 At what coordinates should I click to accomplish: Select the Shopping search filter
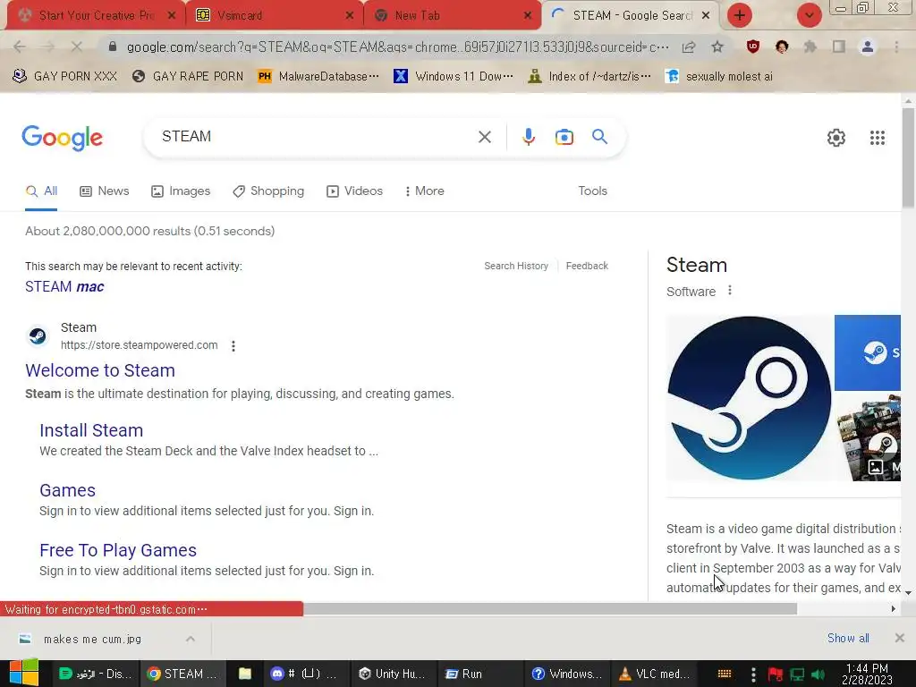tap(268, 191)
